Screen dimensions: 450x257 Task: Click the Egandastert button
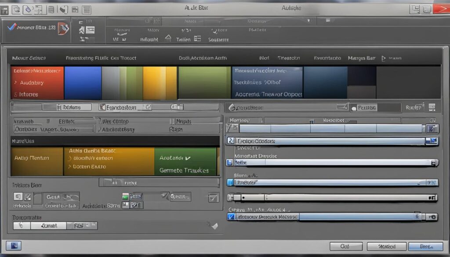tap(121, 108)
